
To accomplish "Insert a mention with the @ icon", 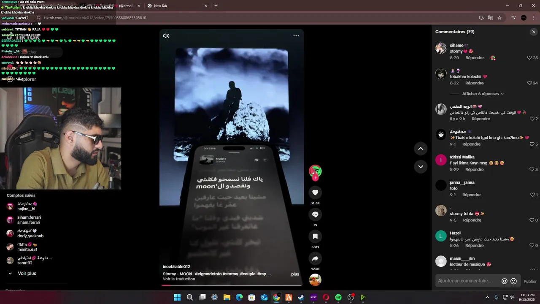I will (x=505, y=281).
